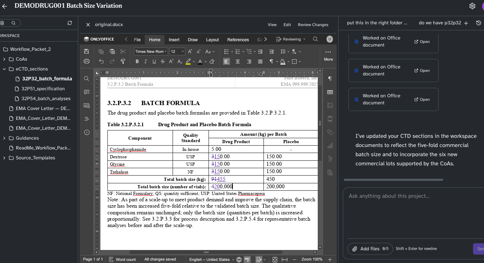Click the Print icon
Image resolution: width=484 pixels, height=263 pixels.
(x=86, y=61)
